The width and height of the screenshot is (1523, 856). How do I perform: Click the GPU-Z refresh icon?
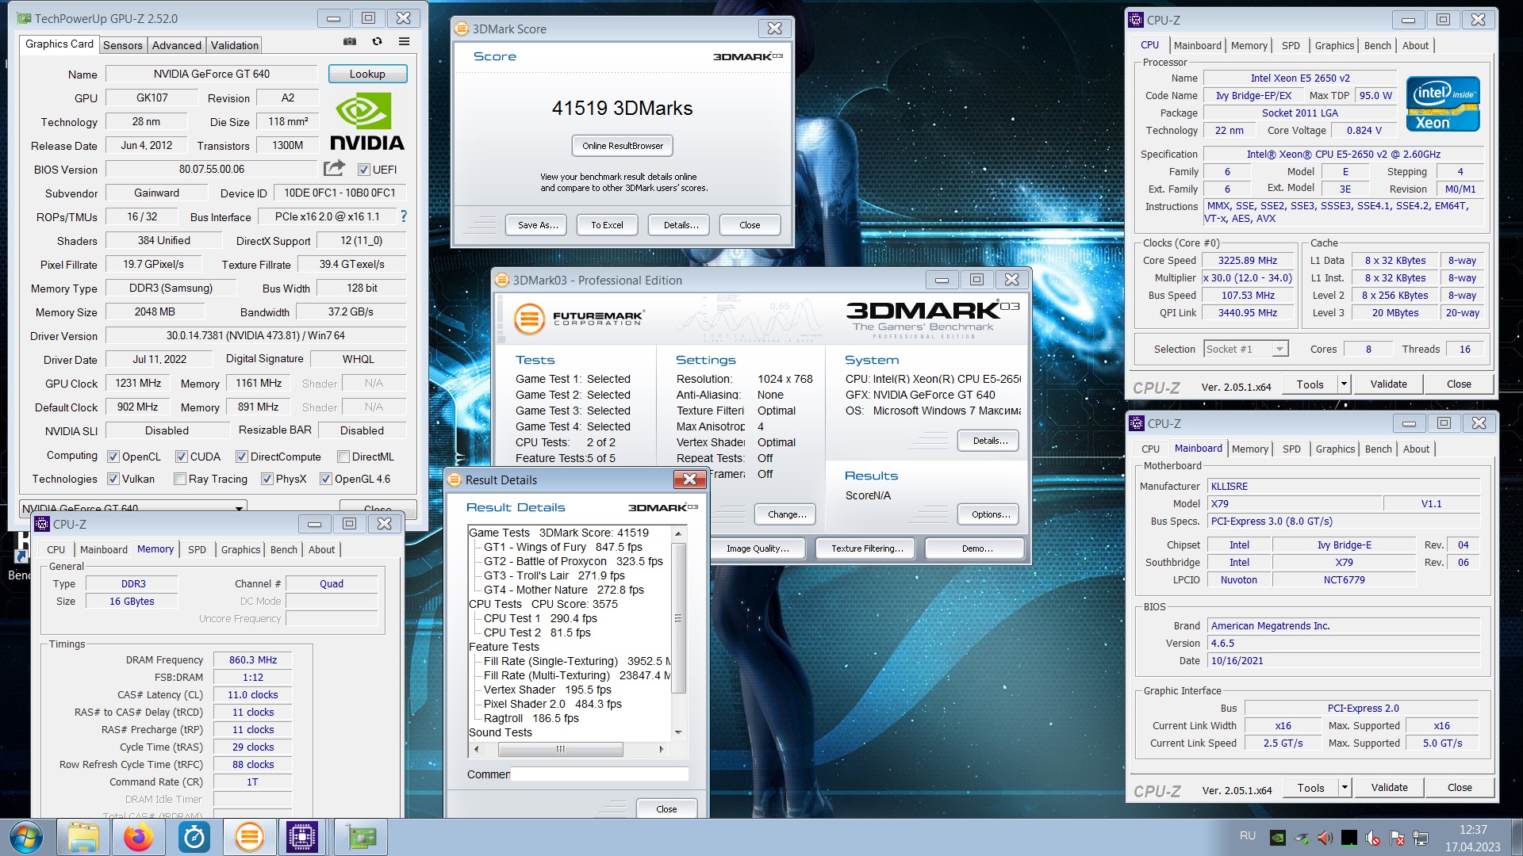[x=377, y=42]
